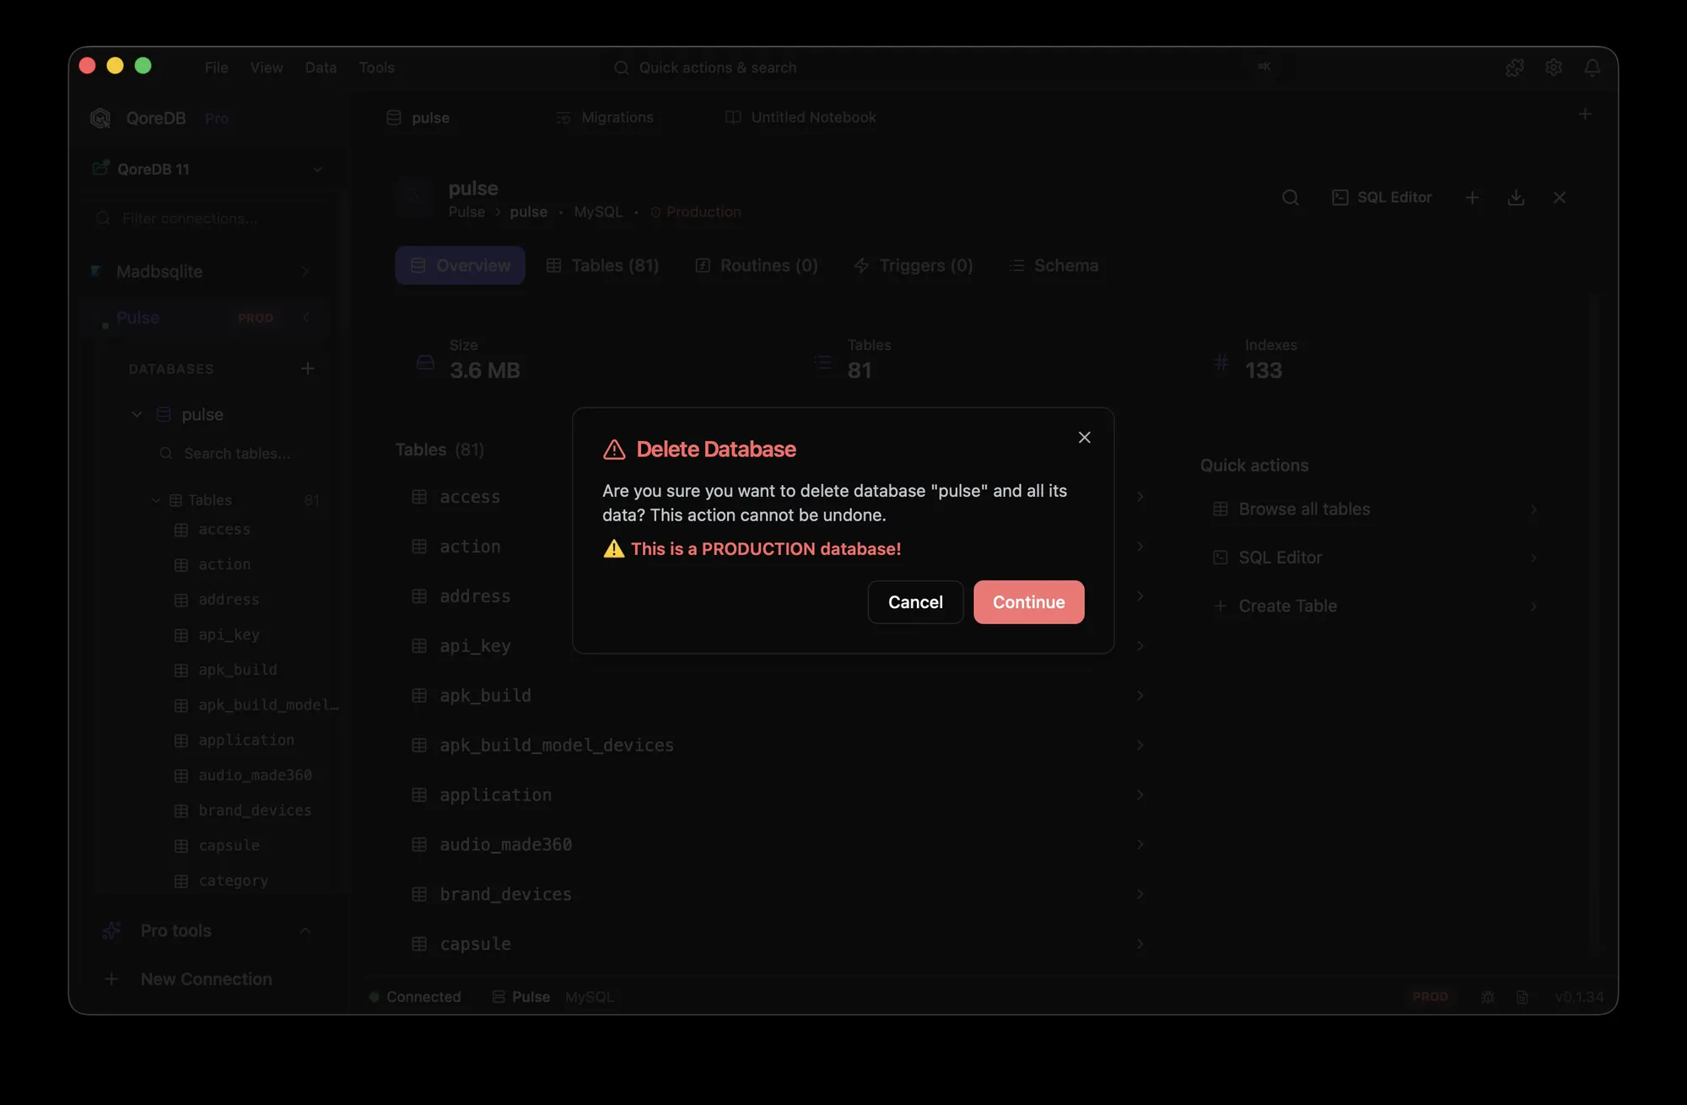Click the Connected status indicator
Viewport: 1687px width, 1105px height.
click(415, 997)
